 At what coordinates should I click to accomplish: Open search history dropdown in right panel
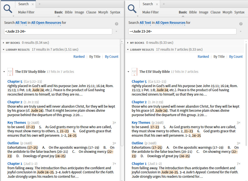point(241,31)
